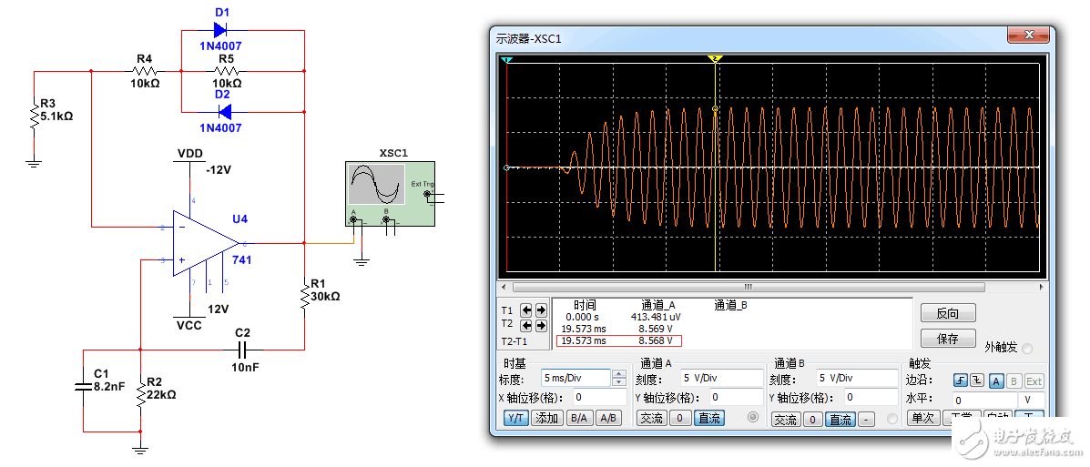This screenshot has width=1090, height=467.
Task: Click channel A 刻度 5 V/Div field
Action: point(721,378)
